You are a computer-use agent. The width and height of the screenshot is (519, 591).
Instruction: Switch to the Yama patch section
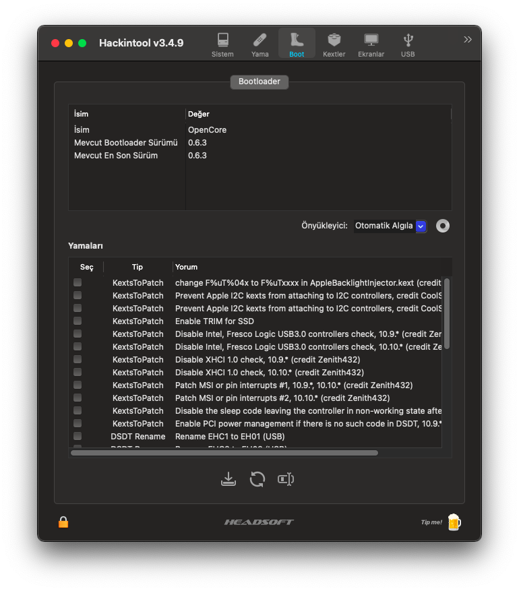click(x=260, y=44)
